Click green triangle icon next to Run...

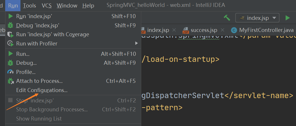click(x=10, y=54)
